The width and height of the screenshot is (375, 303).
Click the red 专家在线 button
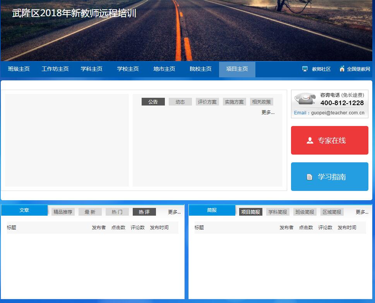[330, 140]
